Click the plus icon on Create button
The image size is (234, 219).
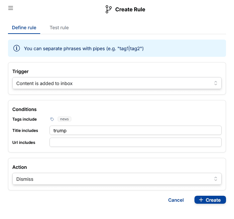click(201, 200)
